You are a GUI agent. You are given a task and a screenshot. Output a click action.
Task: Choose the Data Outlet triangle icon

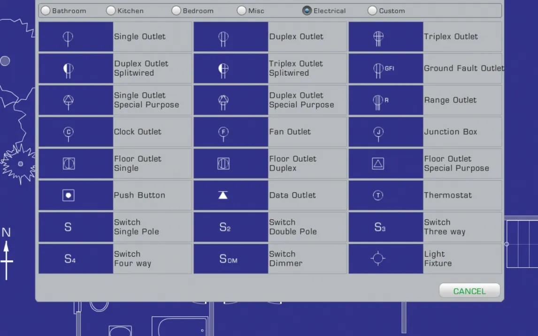click(223, 195)
